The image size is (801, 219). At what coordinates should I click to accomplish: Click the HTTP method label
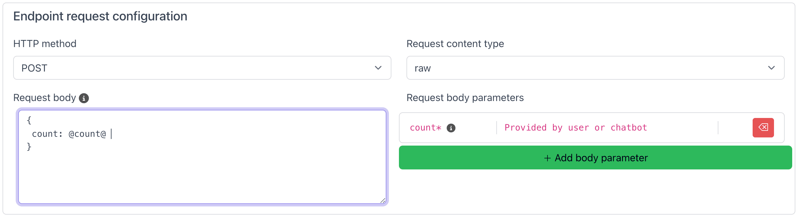(45, 44)
